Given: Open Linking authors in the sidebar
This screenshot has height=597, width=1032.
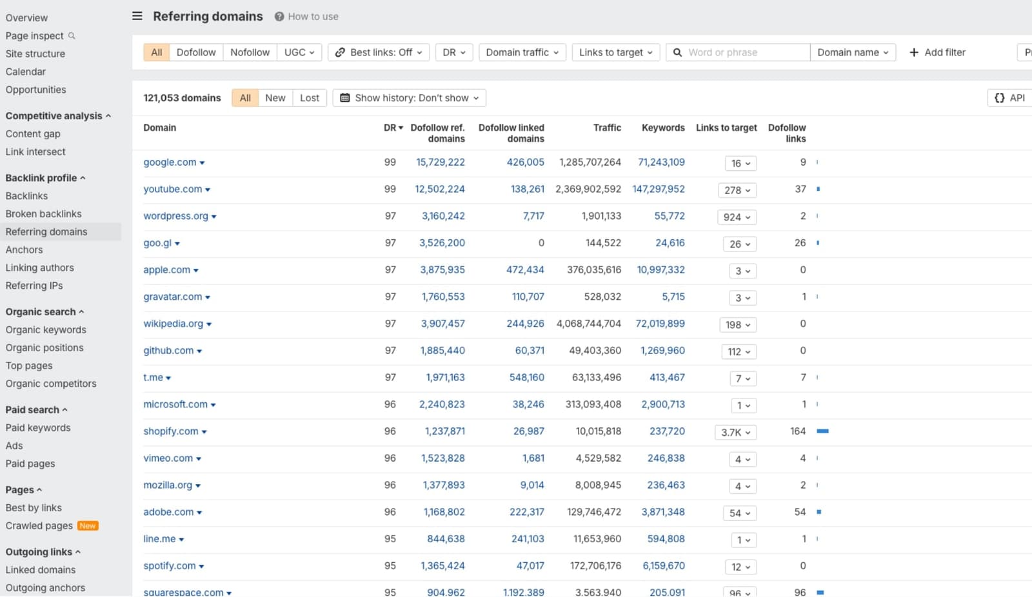Looking at the screenshot, I should pyautogui.click(x=39, y=268).
